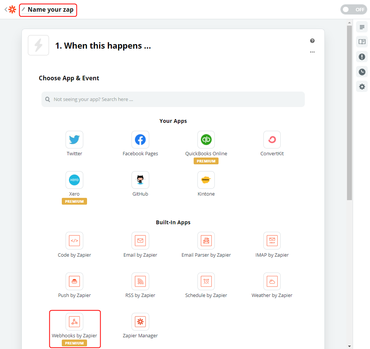Click the search magnifier icon

click(47, 99)
